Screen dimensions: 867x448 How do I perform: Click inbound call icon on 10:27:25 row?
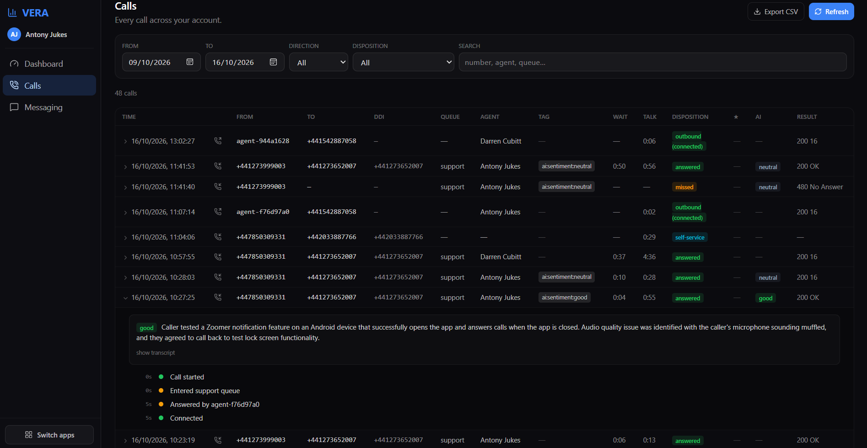coord(218,297)
